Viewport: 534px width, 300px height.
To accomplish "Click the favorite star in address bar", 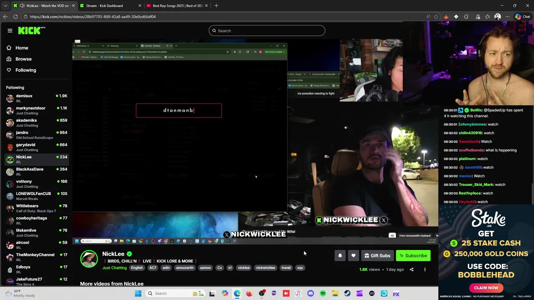I will (x=436, y=17).
